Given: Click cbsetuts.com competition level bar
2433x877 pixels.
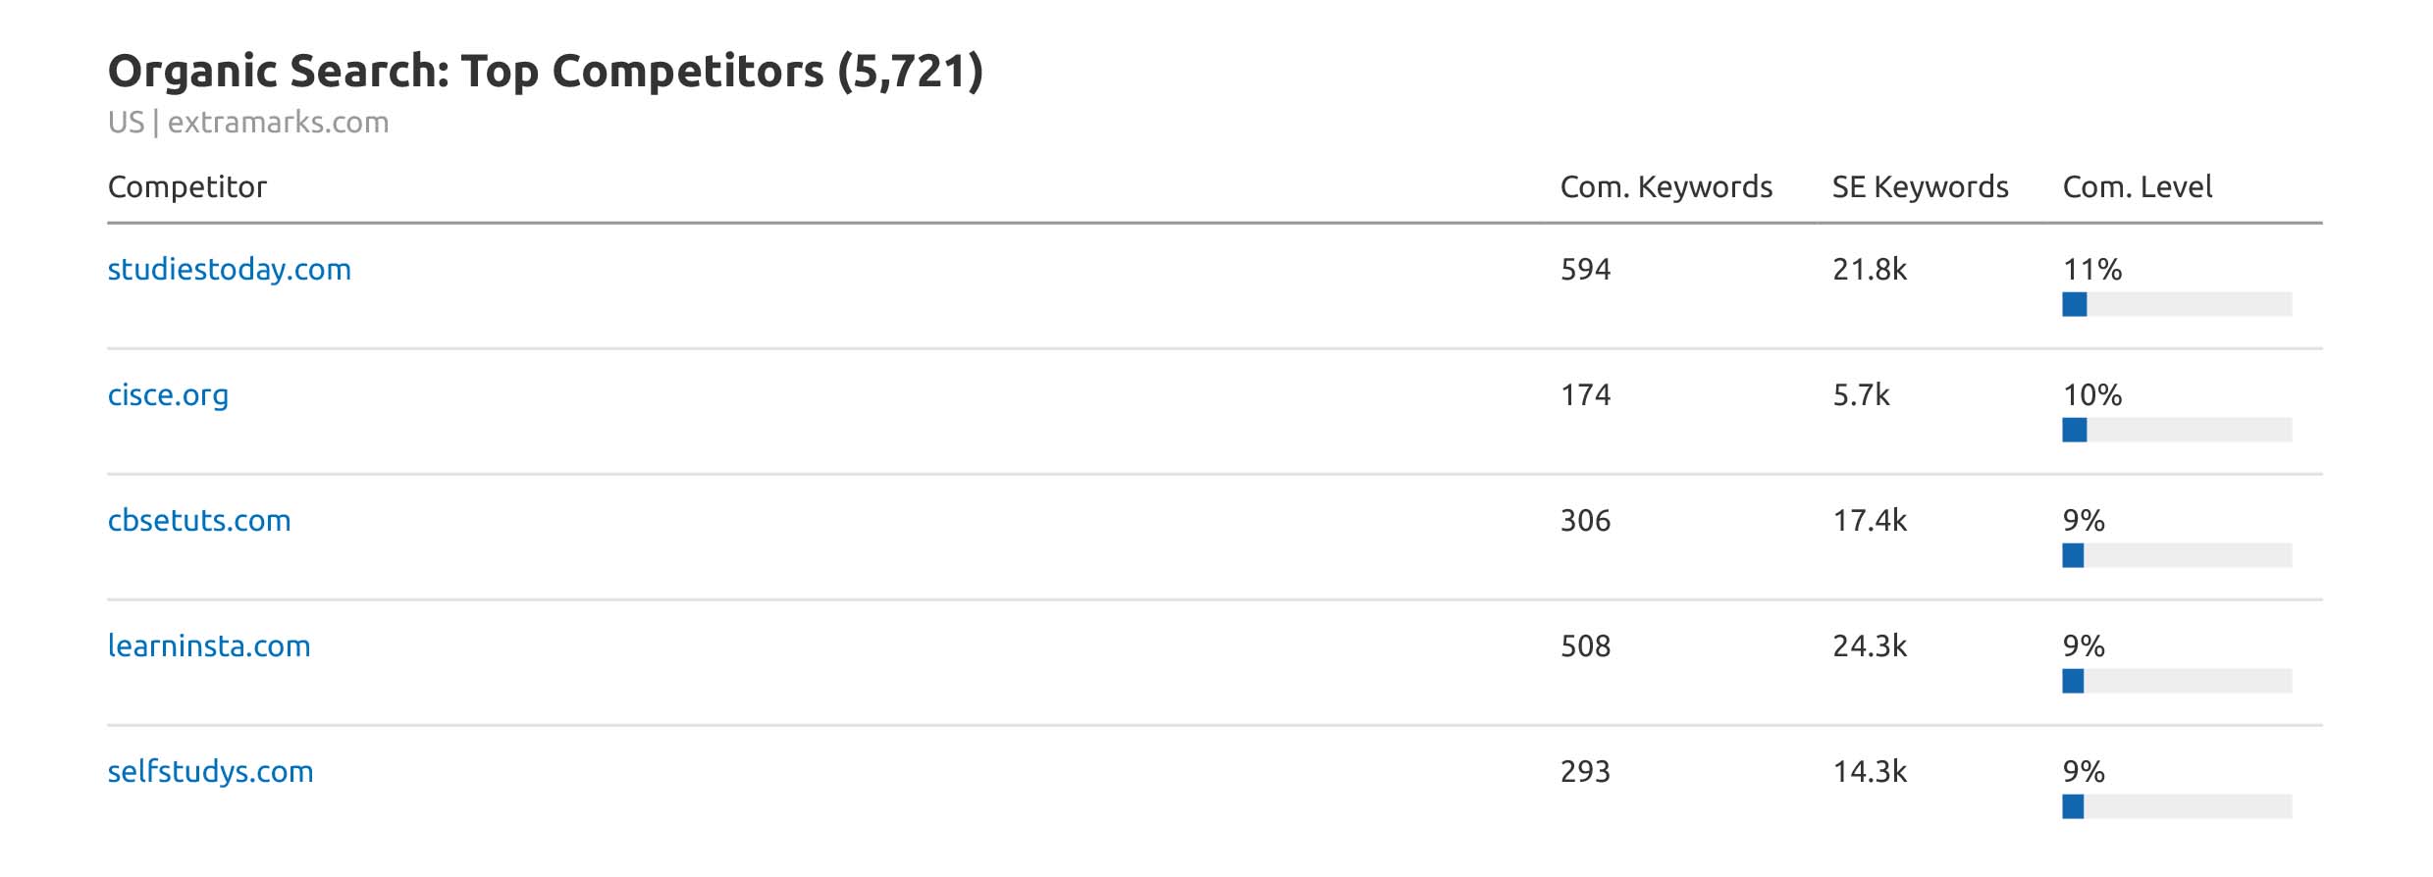Looking at the screenshot, I should [2176, 555].
